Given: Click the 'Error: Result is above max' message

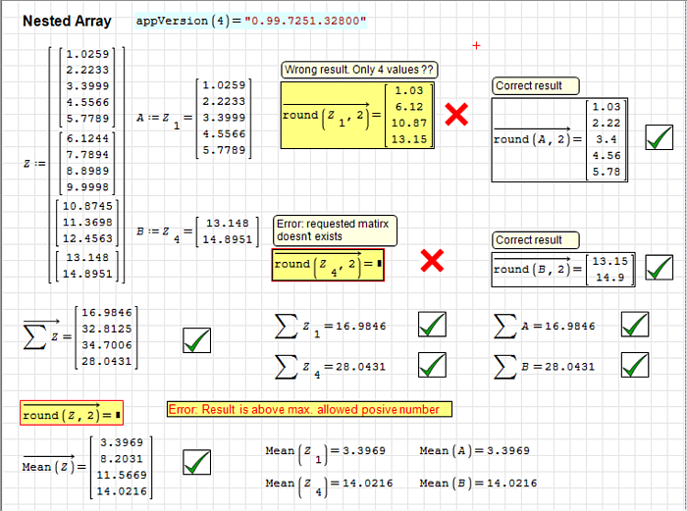Looking at the screenshot, I should (309, 409).
